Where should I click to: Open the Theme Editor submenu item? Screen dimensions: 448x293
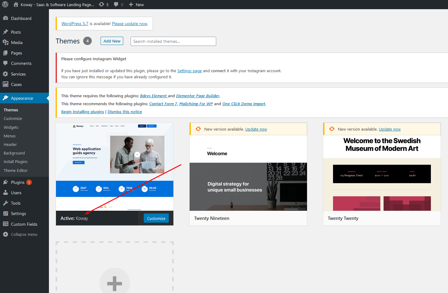pyautogui.click(x=16, y=170)
